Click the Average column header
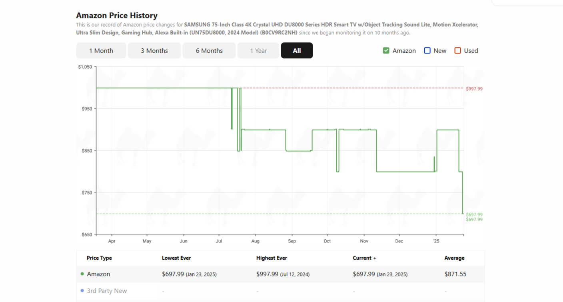Screen dimensions: 563x302 tap(454, 258)
